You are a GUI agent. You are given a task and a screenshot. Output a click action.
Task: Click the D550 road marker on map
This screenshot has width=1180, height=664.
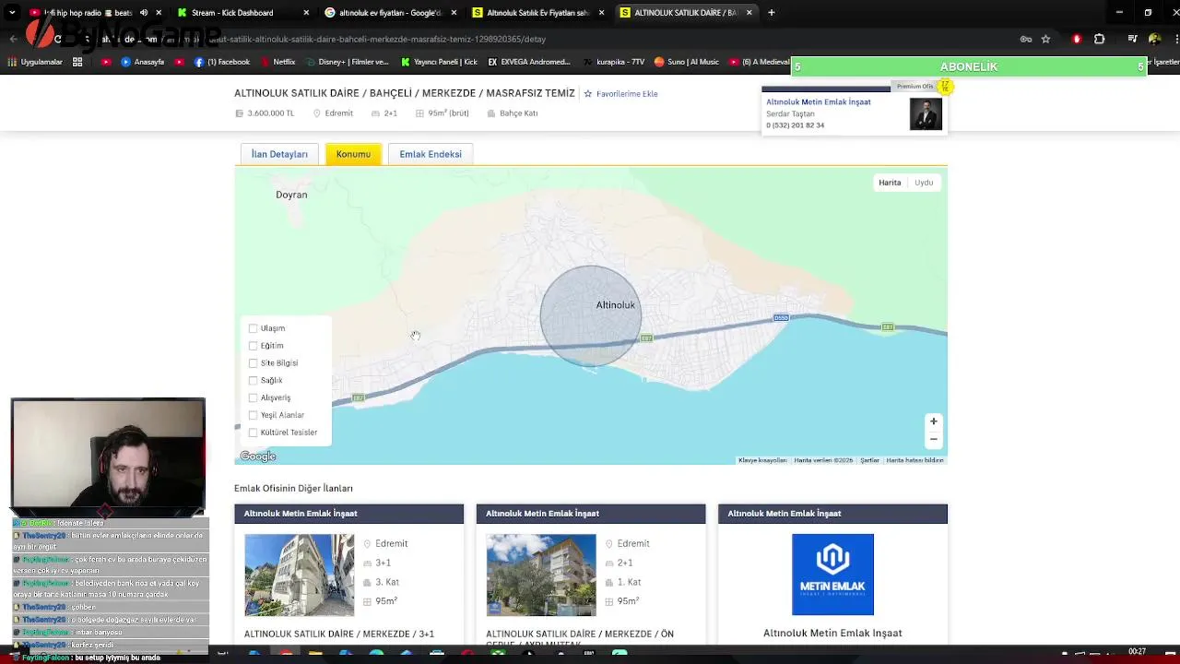point(781,318)
